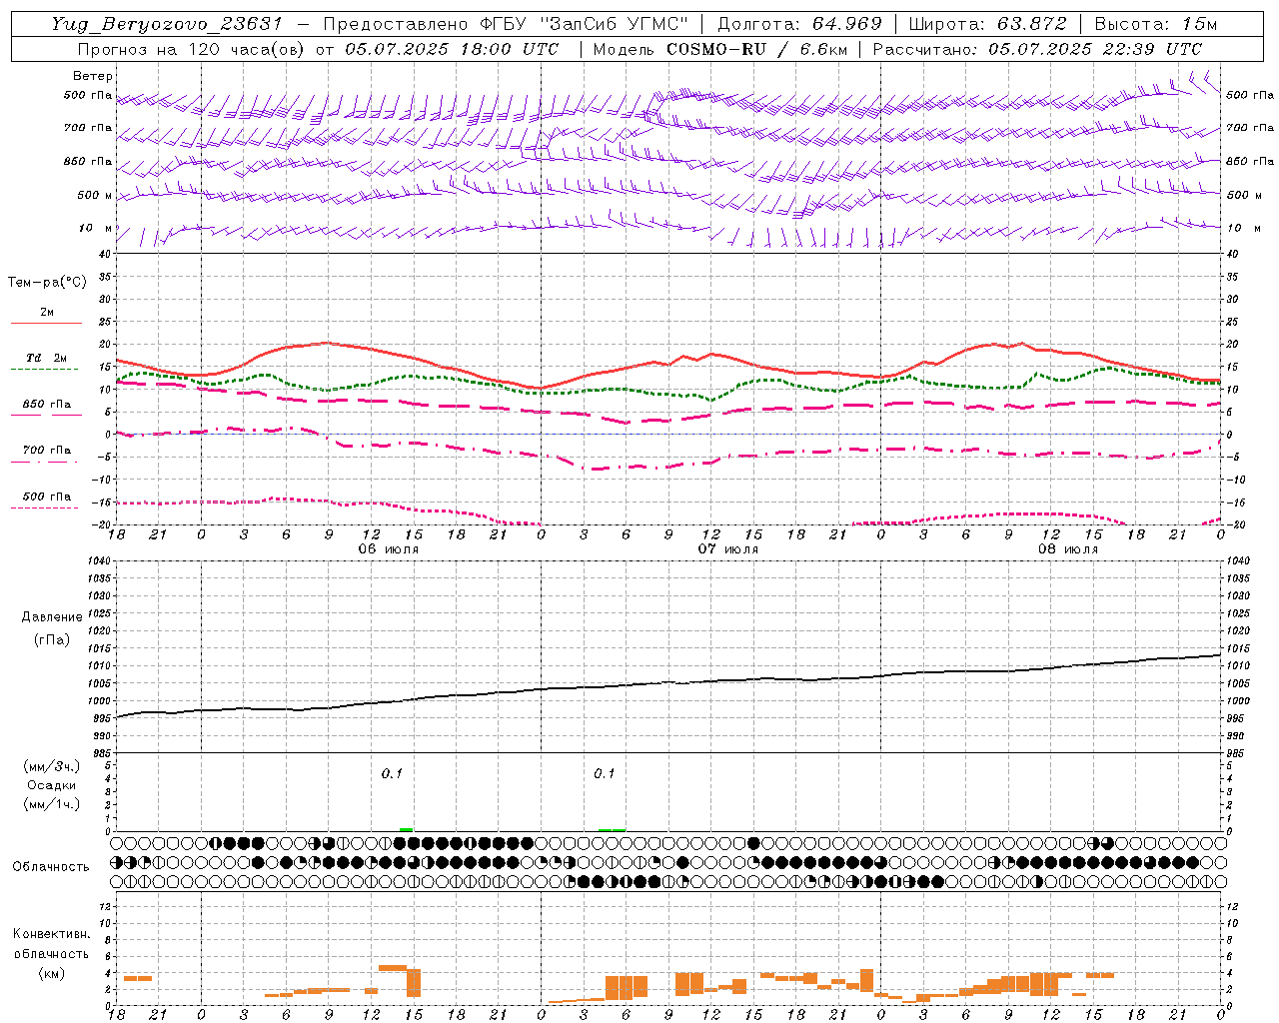The width and height of the screenshot is (1279, 1023).
Task: Click the Модель COSMO-RU / 6.6км label
Action: tap(718, 49)
